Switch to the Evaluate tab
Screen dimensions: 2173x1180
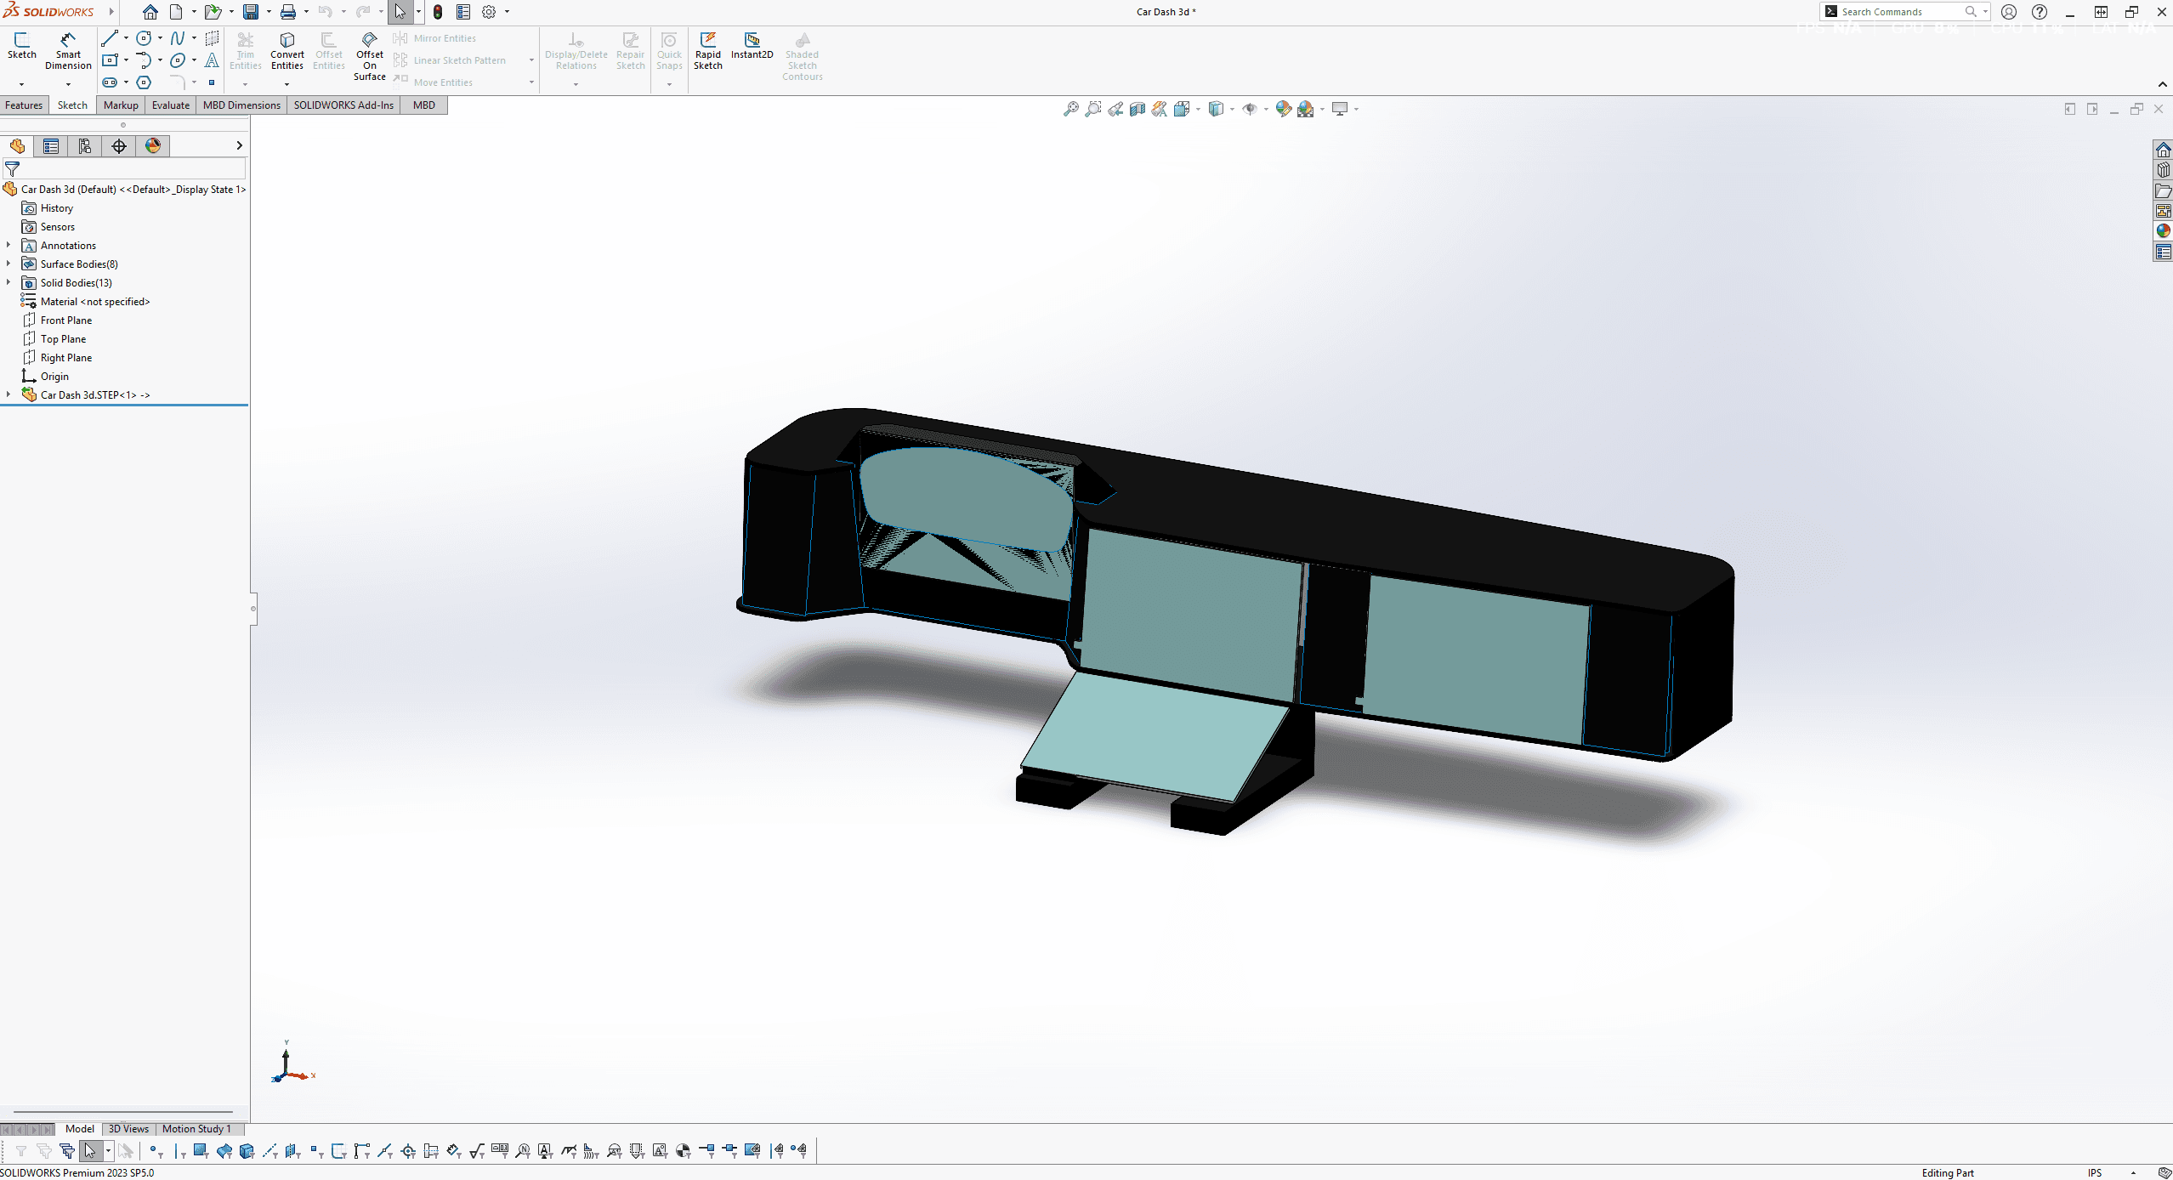(x=170, y=105)
